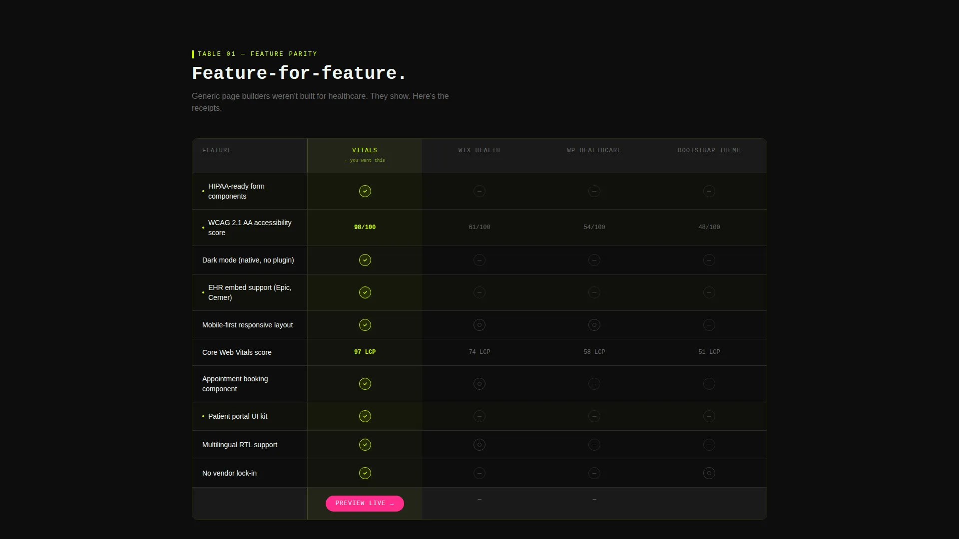Click Wix Health partial circle in Appointment booking row
The image size is (959, 539).
pyautogui.click(x=479, y=384)
